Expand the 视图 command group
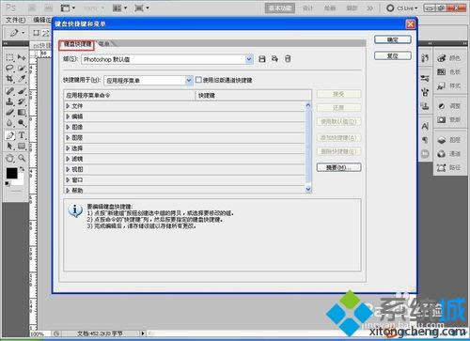This screenshot has height=341, width=470. 68,169
